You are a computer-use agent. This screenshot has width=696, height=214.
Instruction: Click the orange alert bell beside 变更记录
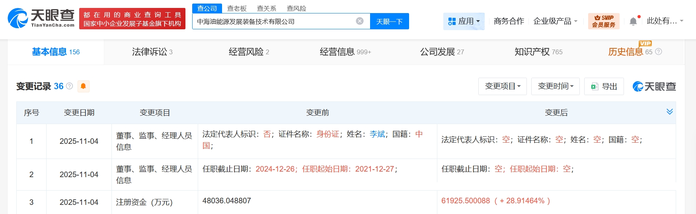click(83, 86)
